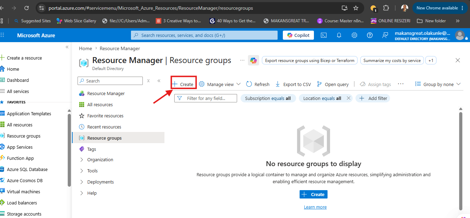Expand the Manage view dropdown
The image size is (470, 218).
pos(220,84)
